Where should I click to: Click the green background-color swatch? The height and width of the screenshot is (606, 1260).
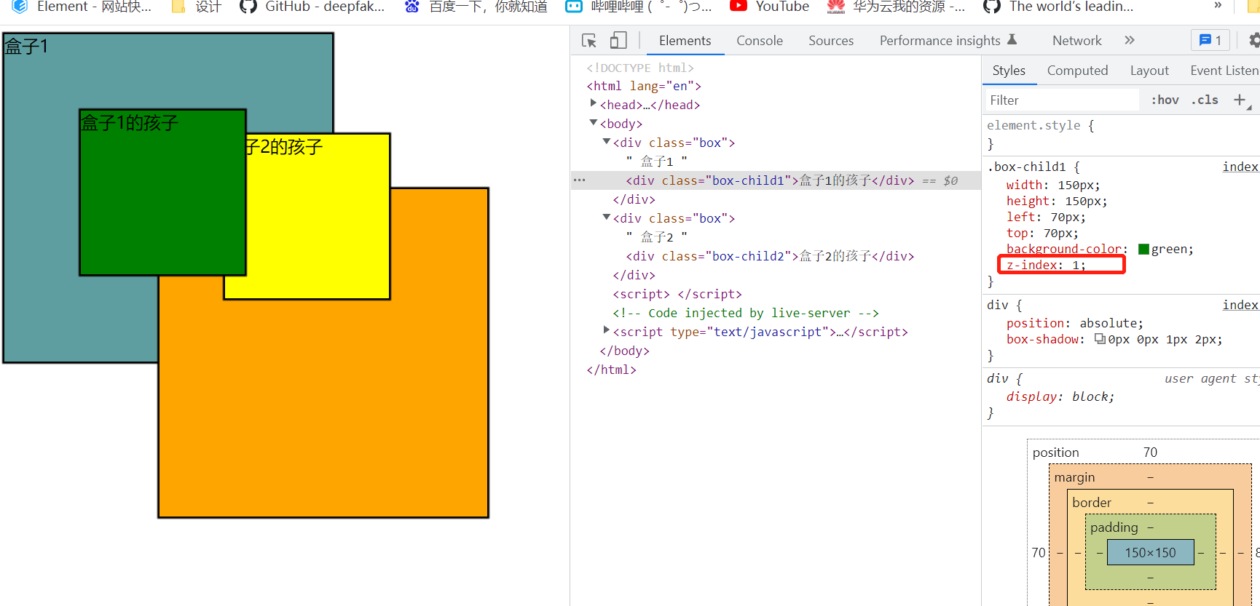click(1143, 250)
